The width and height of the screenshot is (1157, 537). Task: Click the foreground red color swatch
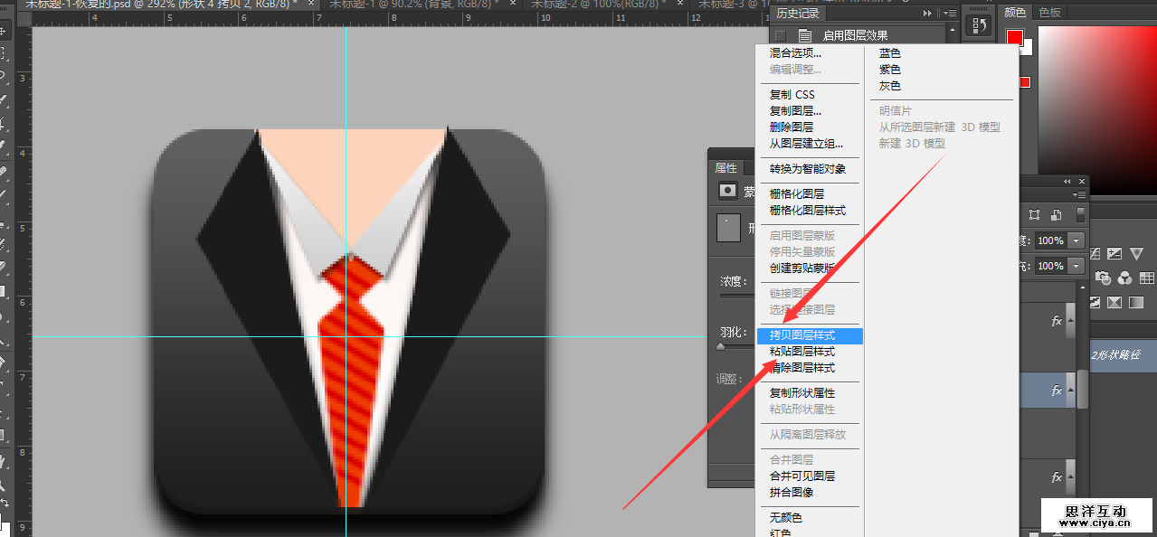(x=1014, y=38)
